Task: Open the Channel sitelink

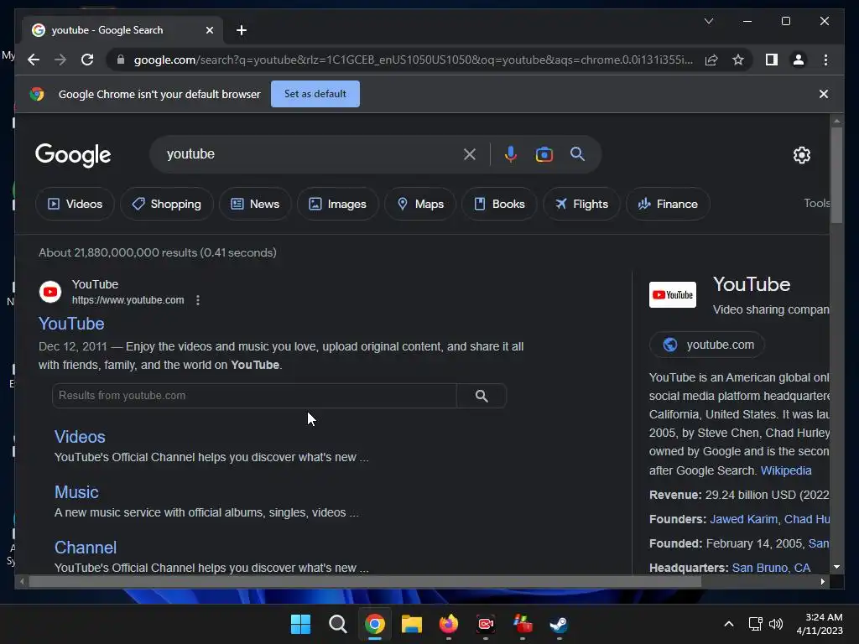Action: coord(86,548)
